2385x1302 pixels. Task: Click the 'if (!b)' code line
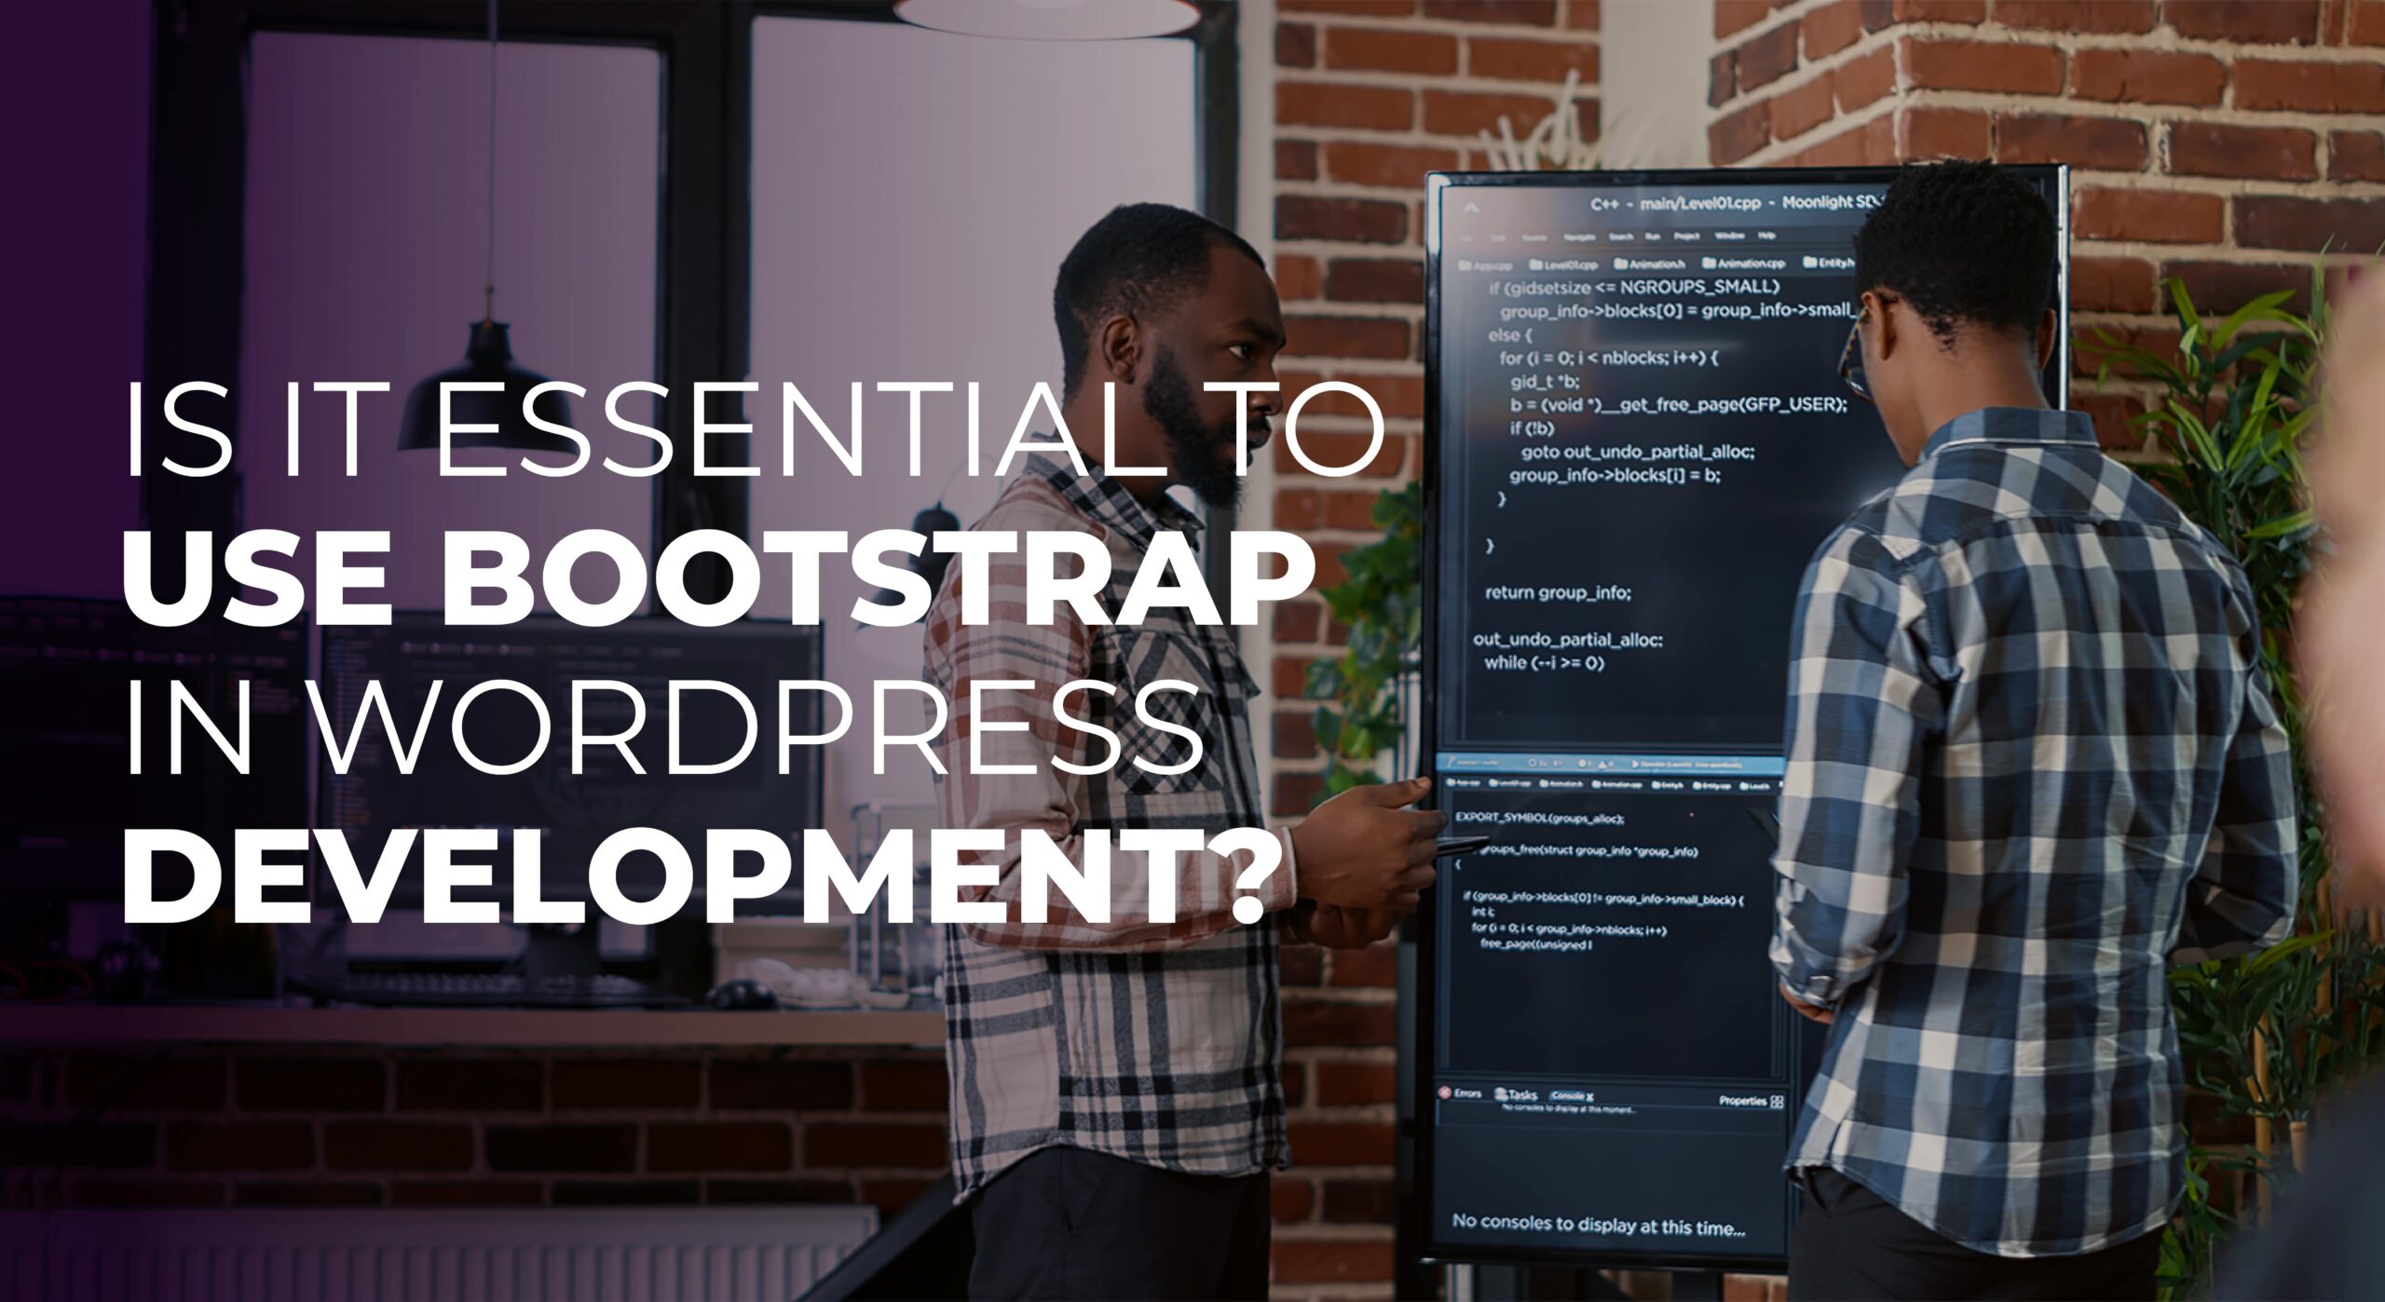pyautogui.click(x=1532, y=428)
